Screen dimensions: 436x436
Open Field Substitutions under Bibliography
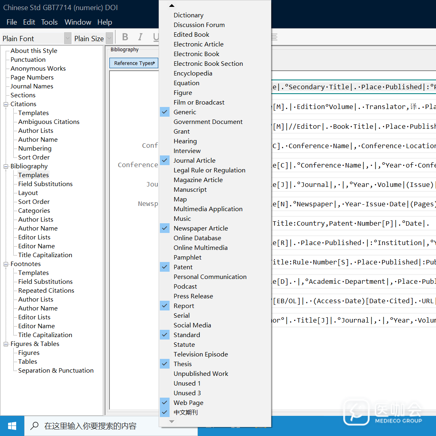pos(45,184)
